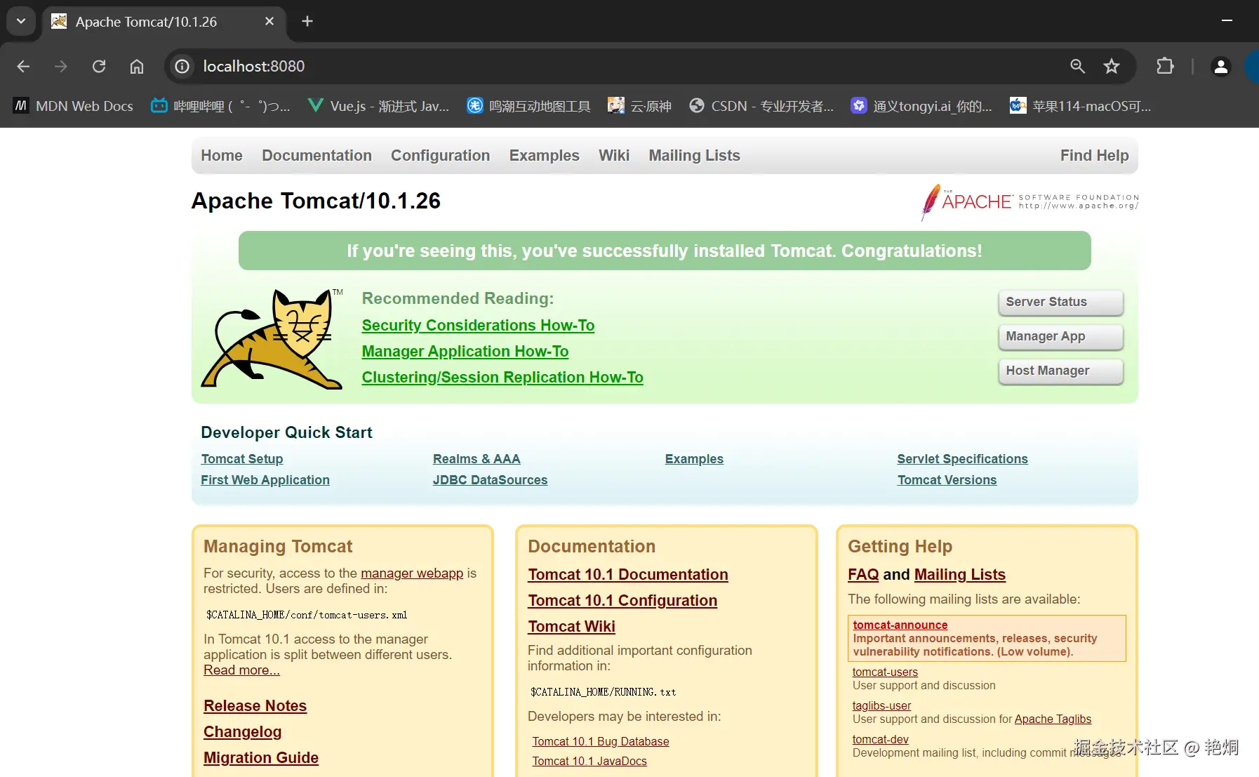Close the Apache Tomcat/10.1.26 tab
Screen dimensions: 1259x777
269,22
